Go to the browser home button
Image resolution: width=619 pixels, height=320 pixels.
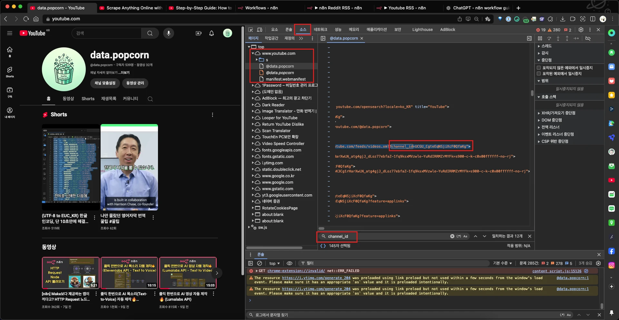(x=36, y=19)
